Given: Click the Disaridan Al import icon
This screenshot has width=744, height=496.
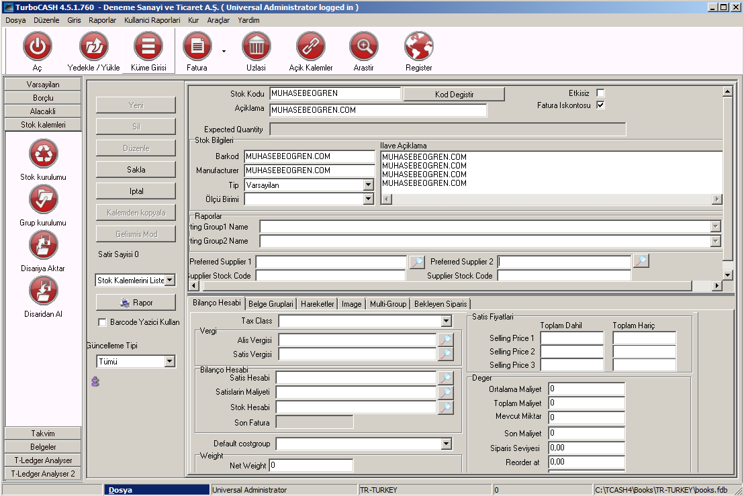Looking at the screenshot, I should 43,290.
